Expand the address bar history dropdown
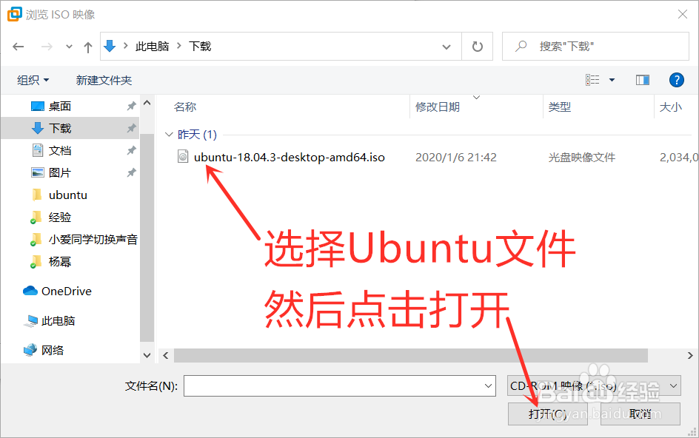This screenshot has height=438, width=699. (x=447, y=47)
